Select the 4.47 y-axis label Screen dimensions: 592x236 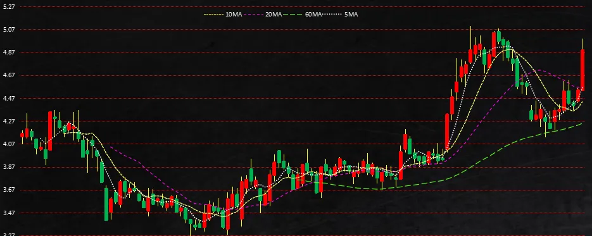9,99
